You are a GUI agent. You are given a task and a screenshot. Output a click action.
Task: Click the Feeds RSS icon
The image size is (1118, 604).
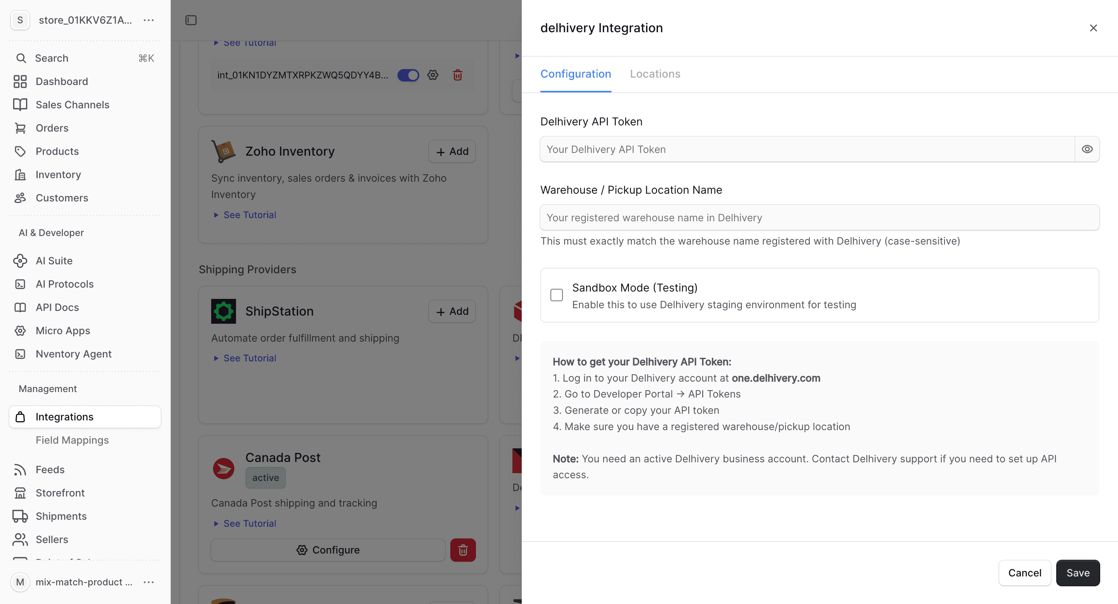(x=20, y=469)
